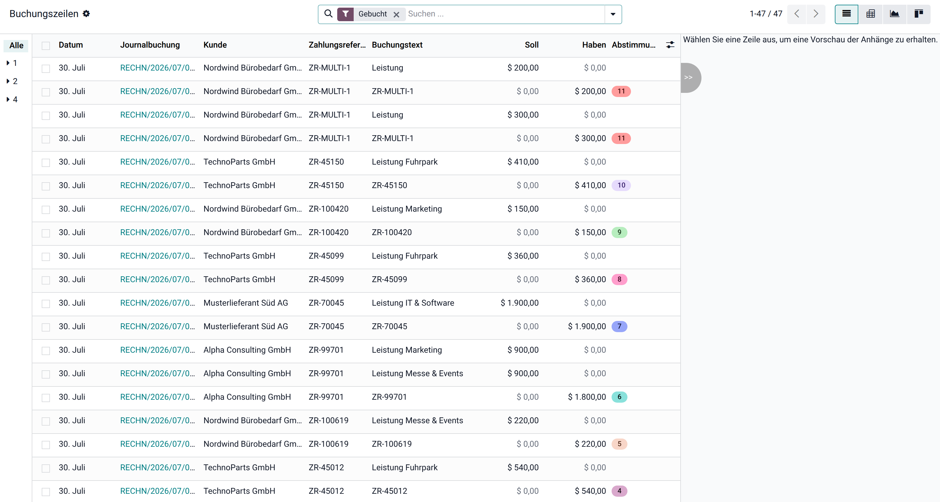The height and width of the screenshot is (502, 940).
Task: Click Buchungstext 'Leistung Messe & Events' for Alpha Consulting
Action: [x=417, y=374]
